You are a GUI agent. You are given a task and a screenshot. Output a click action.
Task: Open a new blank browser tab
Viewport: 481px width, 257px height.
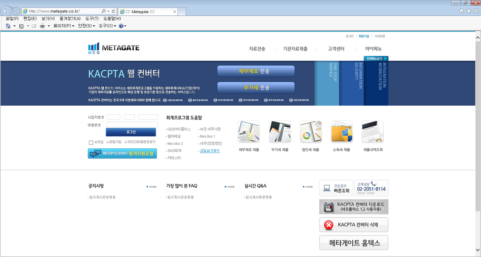[x=182, y=12]
